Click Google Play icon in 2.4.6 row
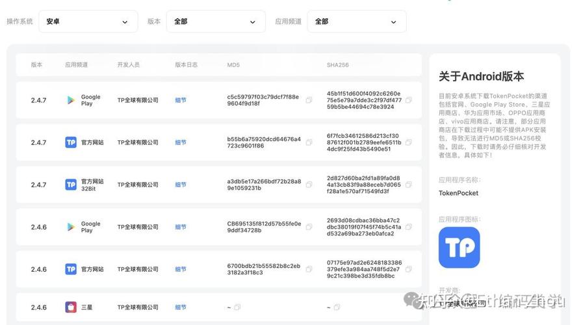 pyautogui.click(x=71, y=227)
